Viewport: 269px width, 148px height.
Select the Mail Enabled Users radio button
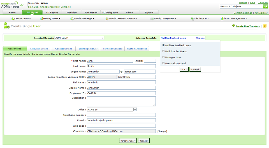(163, 51)
